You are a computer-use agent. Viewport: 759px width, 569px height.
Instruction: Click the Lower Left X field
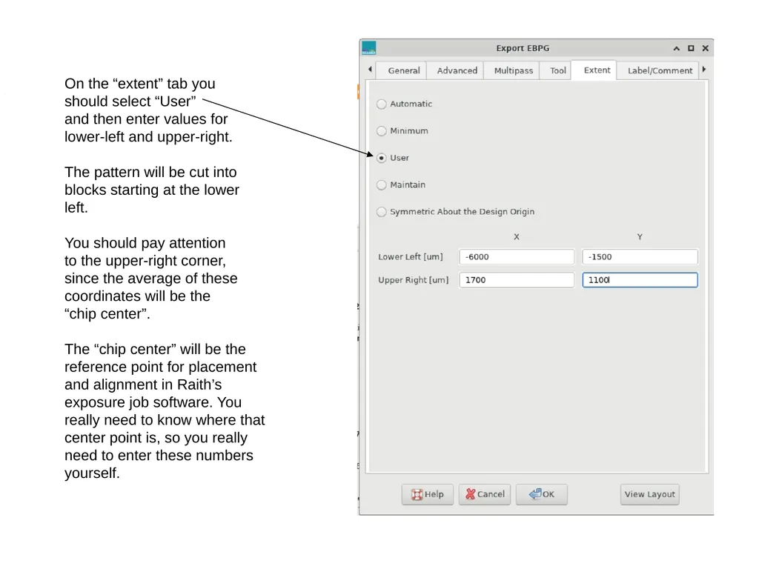[x=517, y=257]
